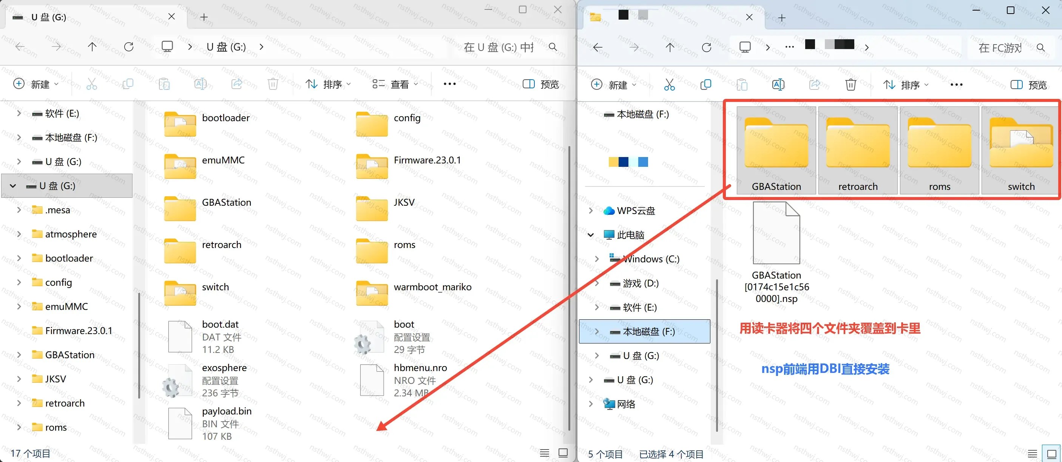Click the delete trash icon in right window
Image resolution: width=1062 pixels, height=462 pixels.
point(851,85)
